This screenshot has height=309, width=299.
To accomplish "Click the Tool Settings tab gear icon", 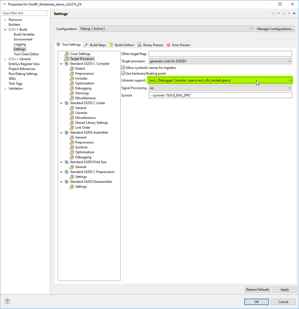I will coord(58,45).
